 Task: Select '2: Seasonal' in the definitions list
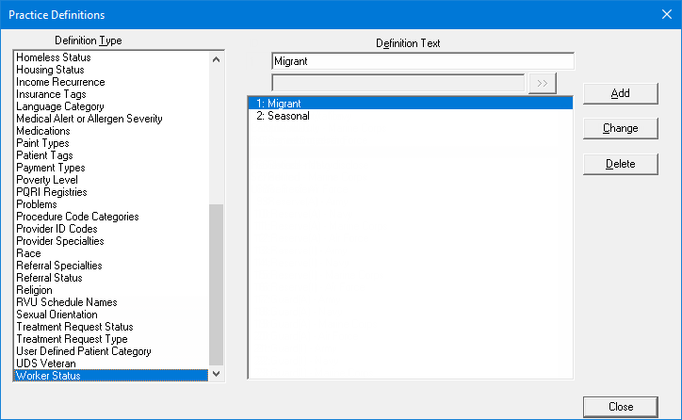point(283,116)
